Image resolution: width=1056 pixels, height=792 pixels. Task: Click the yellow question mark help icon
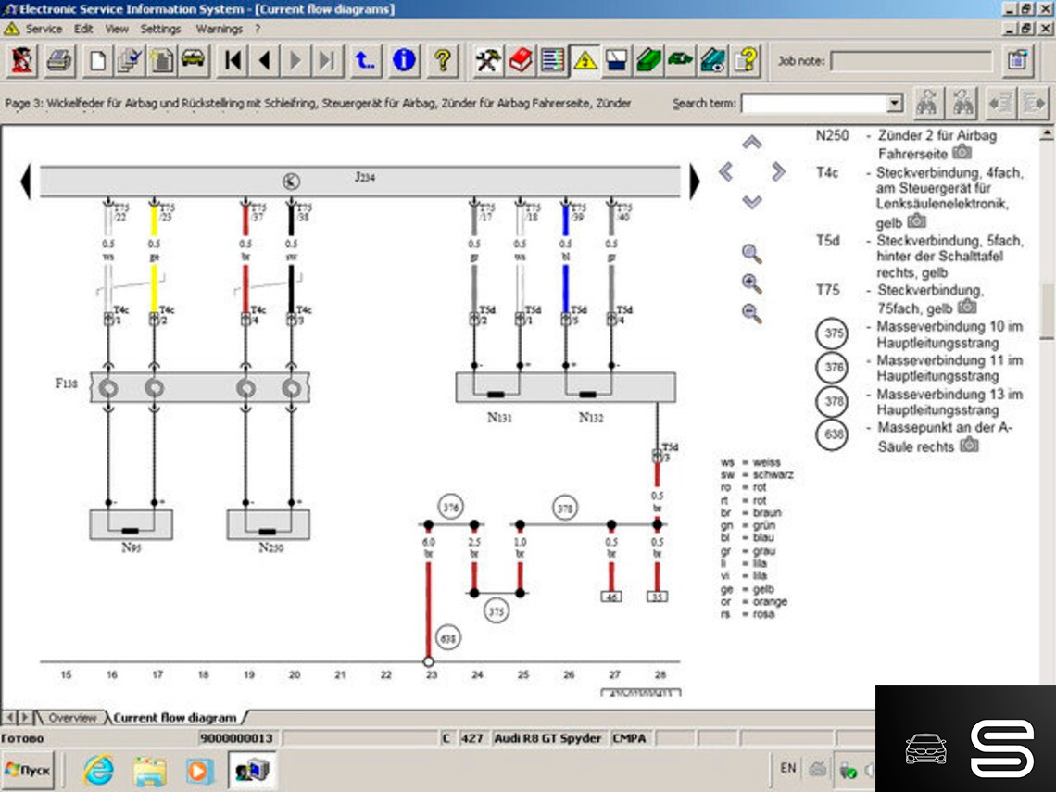(x=443, y=61)
